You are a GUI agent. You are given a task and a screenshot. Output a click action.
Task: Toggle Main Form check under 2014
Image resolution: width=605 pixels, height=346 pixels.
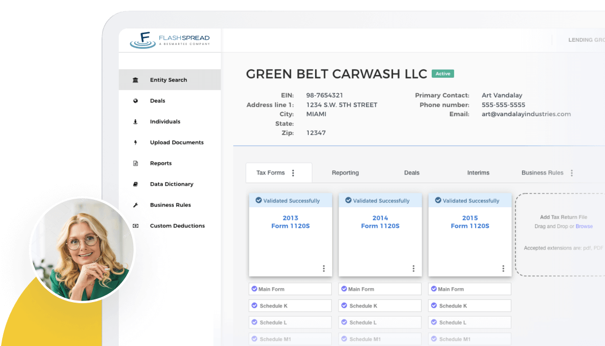pos(344,289)
